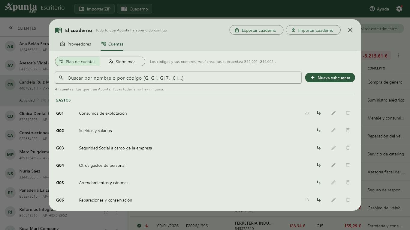Image resolution: width=410 pixels, height=230 pixels.
Task: Edit the G06 Reparaciones y conservación account
Action: coord(333,200)
